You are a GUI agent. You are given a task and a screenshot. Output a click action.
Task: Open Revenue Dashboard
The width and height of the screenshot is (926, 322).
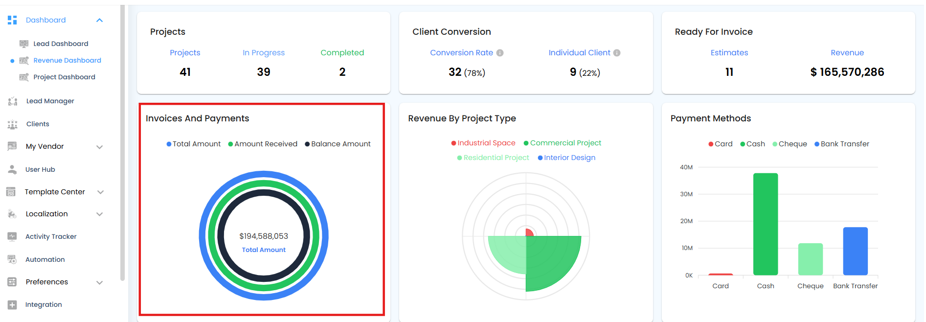(67, 60)
